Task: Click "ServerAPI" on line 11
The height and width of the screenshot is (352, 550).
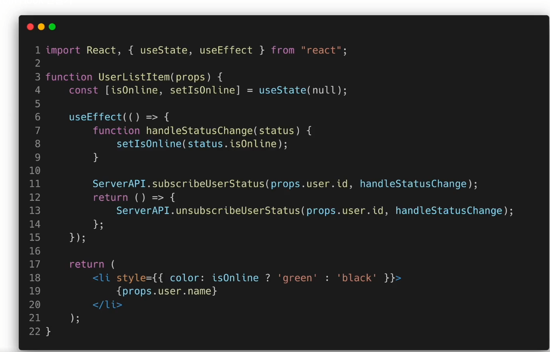Action: tap(119, 184)
